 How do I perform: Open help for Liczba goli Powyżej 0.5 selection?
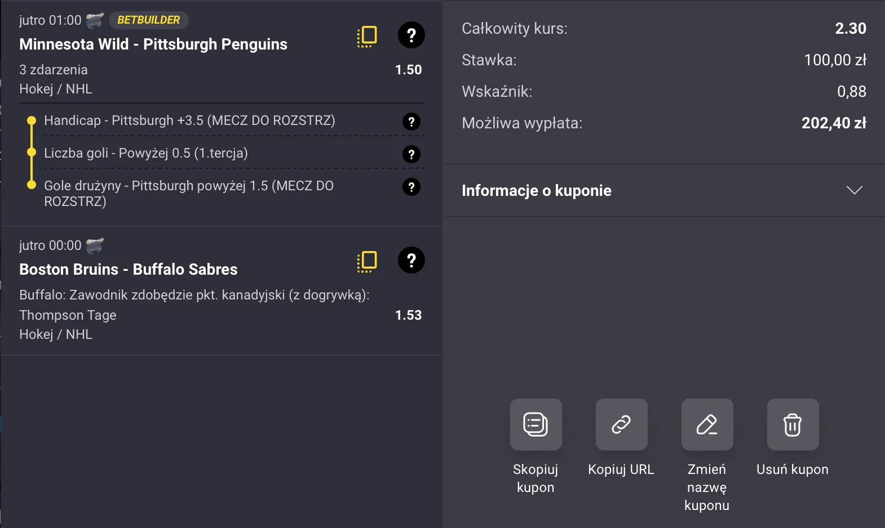tap(411, 154)
